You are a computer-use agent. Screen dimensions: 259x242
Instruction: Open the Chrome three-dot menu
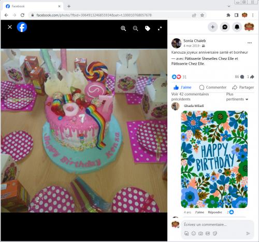coord(253,15)
